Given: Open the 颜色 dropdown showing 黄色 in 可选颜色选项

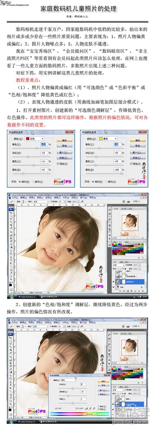Looking at the screenshot, I should [108, 139].
